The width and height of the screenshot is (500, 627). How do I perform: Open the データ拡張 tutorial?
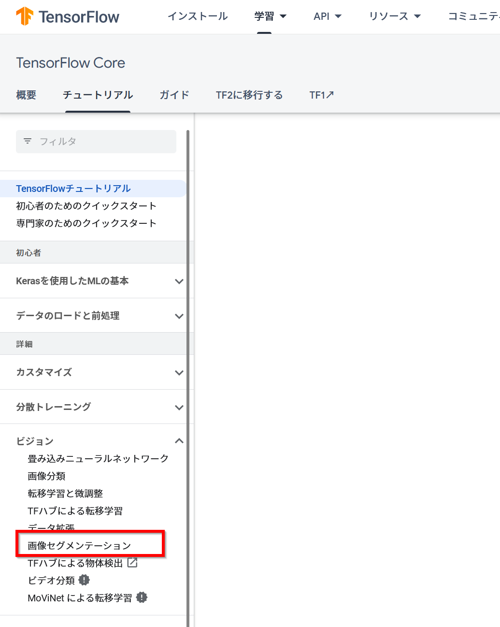51,527
